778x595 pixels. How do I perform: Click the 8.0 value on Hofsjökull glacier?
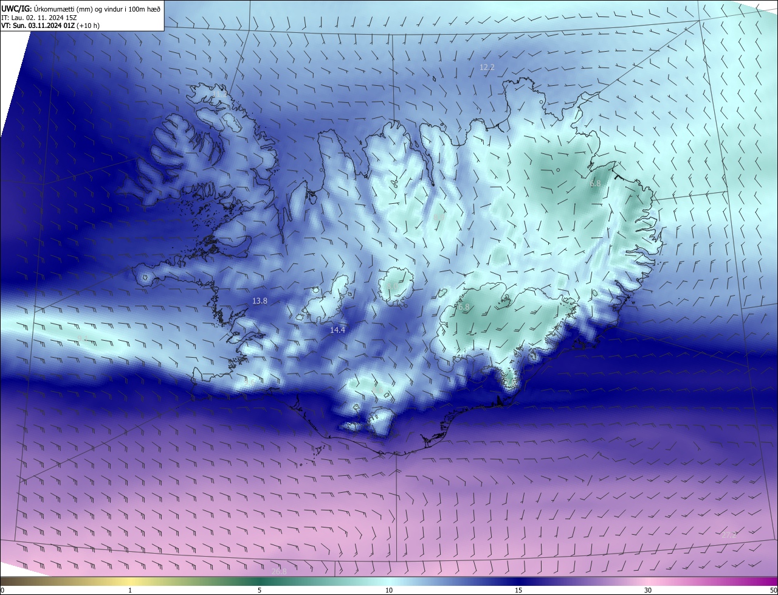coord(393,287)
